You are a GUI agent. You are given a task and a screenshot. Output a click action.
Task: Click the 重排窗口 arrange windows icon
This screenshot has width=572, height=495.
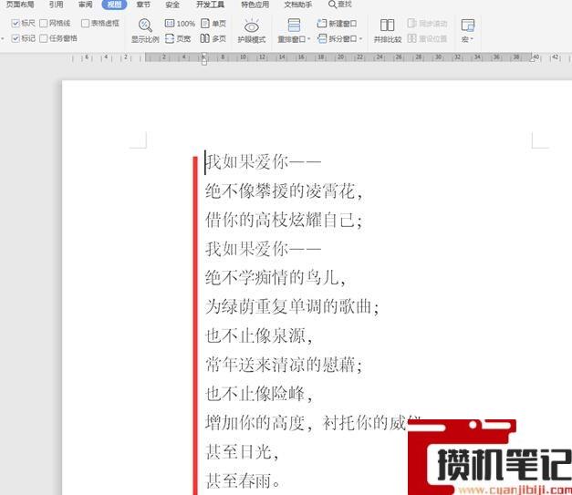click(x=294, y=26)
